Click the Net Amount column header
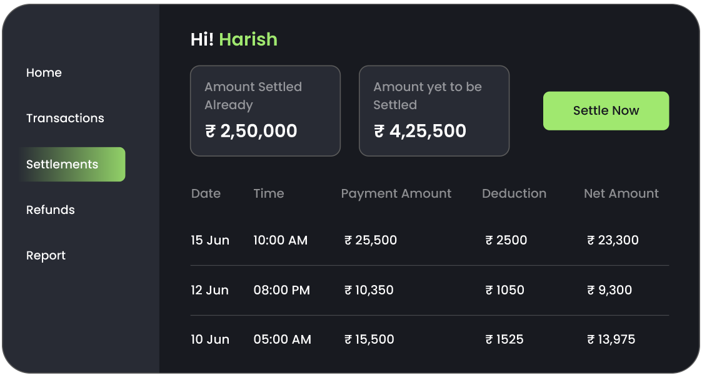Image resolution: width=702 pixels, height=378 pixels. click(x=621, y=194)
